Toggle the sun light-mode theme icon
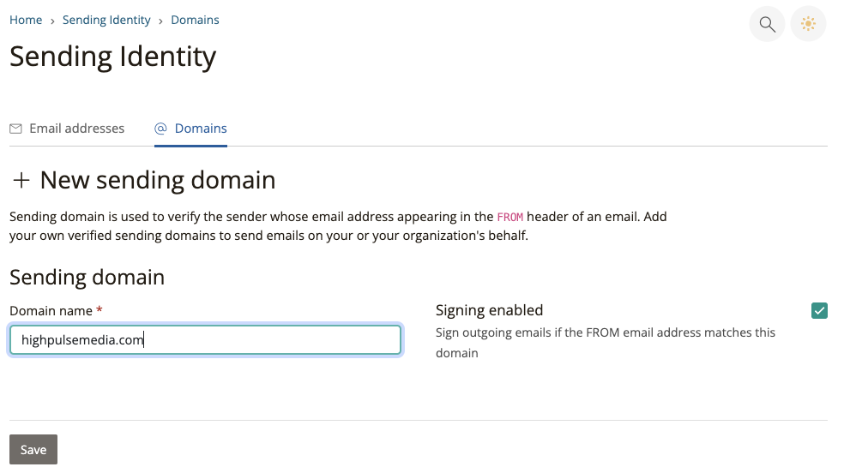 (807, 24)
